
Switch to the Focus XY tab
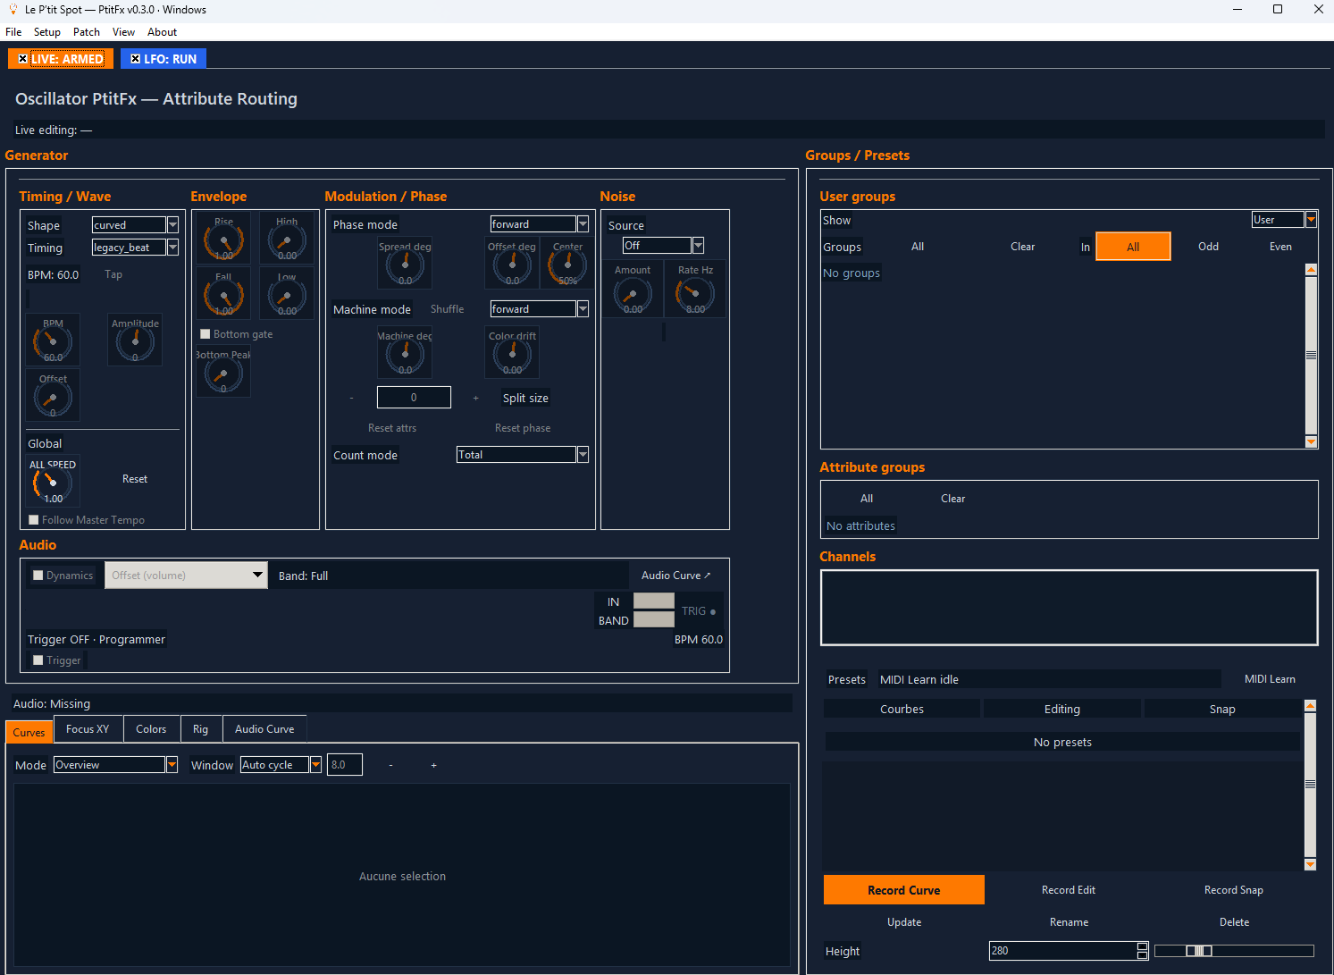[x=88, y=729]
